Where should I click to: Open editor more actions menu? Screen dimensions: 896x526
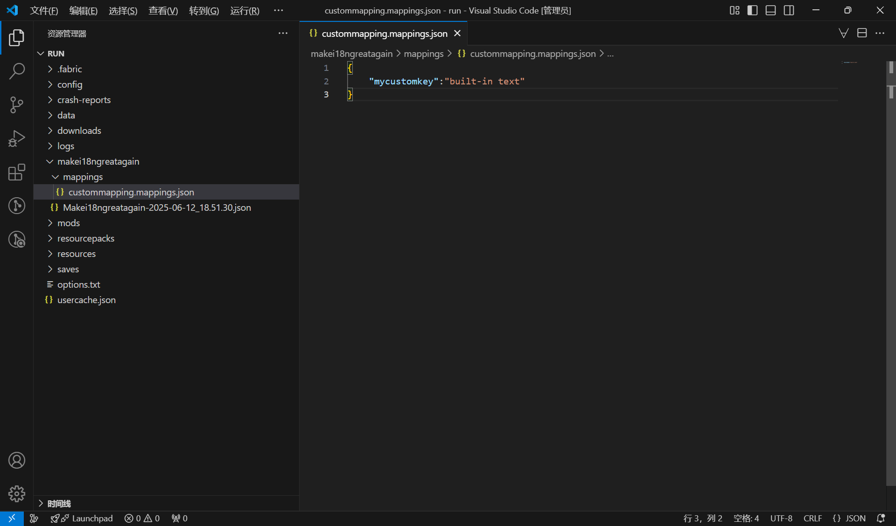[x=880, y=33]
